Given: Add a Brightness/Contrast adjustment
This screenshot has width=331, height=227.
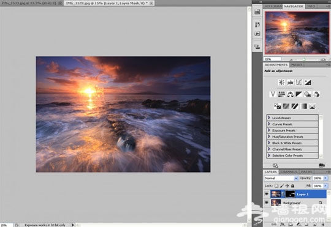Looking at the screenshot, I should point(281,82).
